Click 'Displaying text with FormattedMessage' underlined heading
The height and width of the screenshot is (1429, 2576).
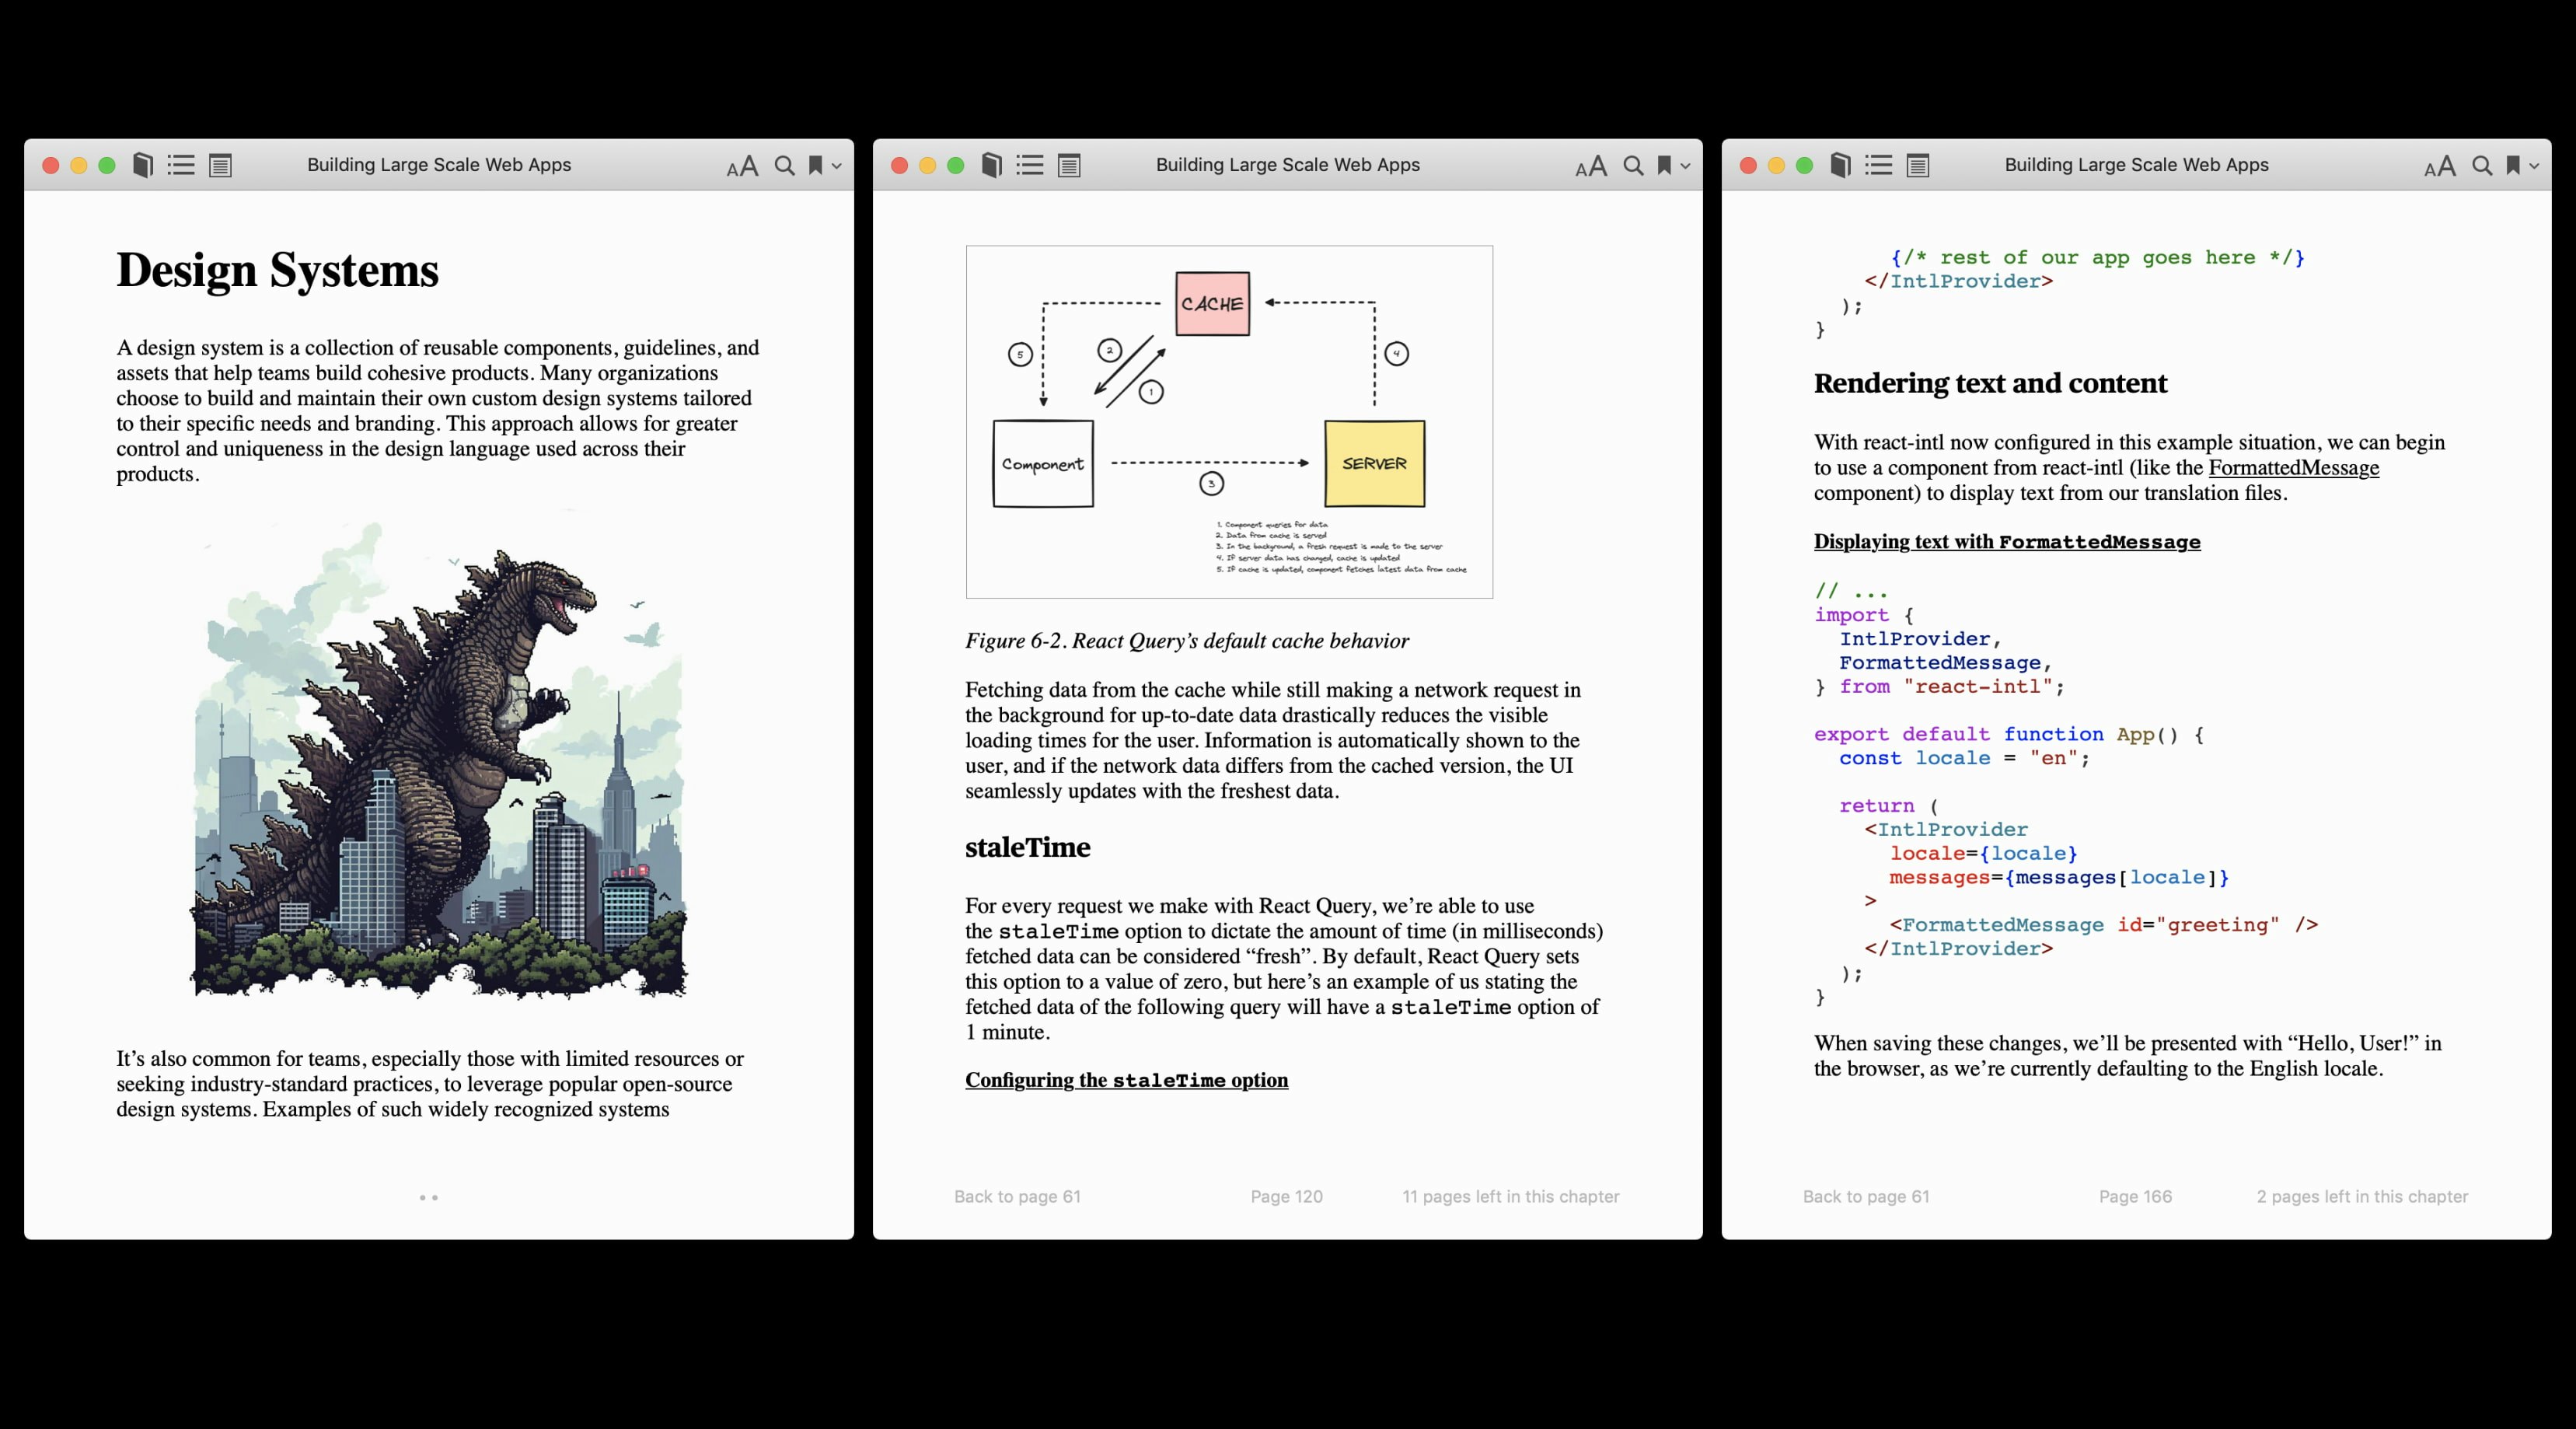point(2007,542)
